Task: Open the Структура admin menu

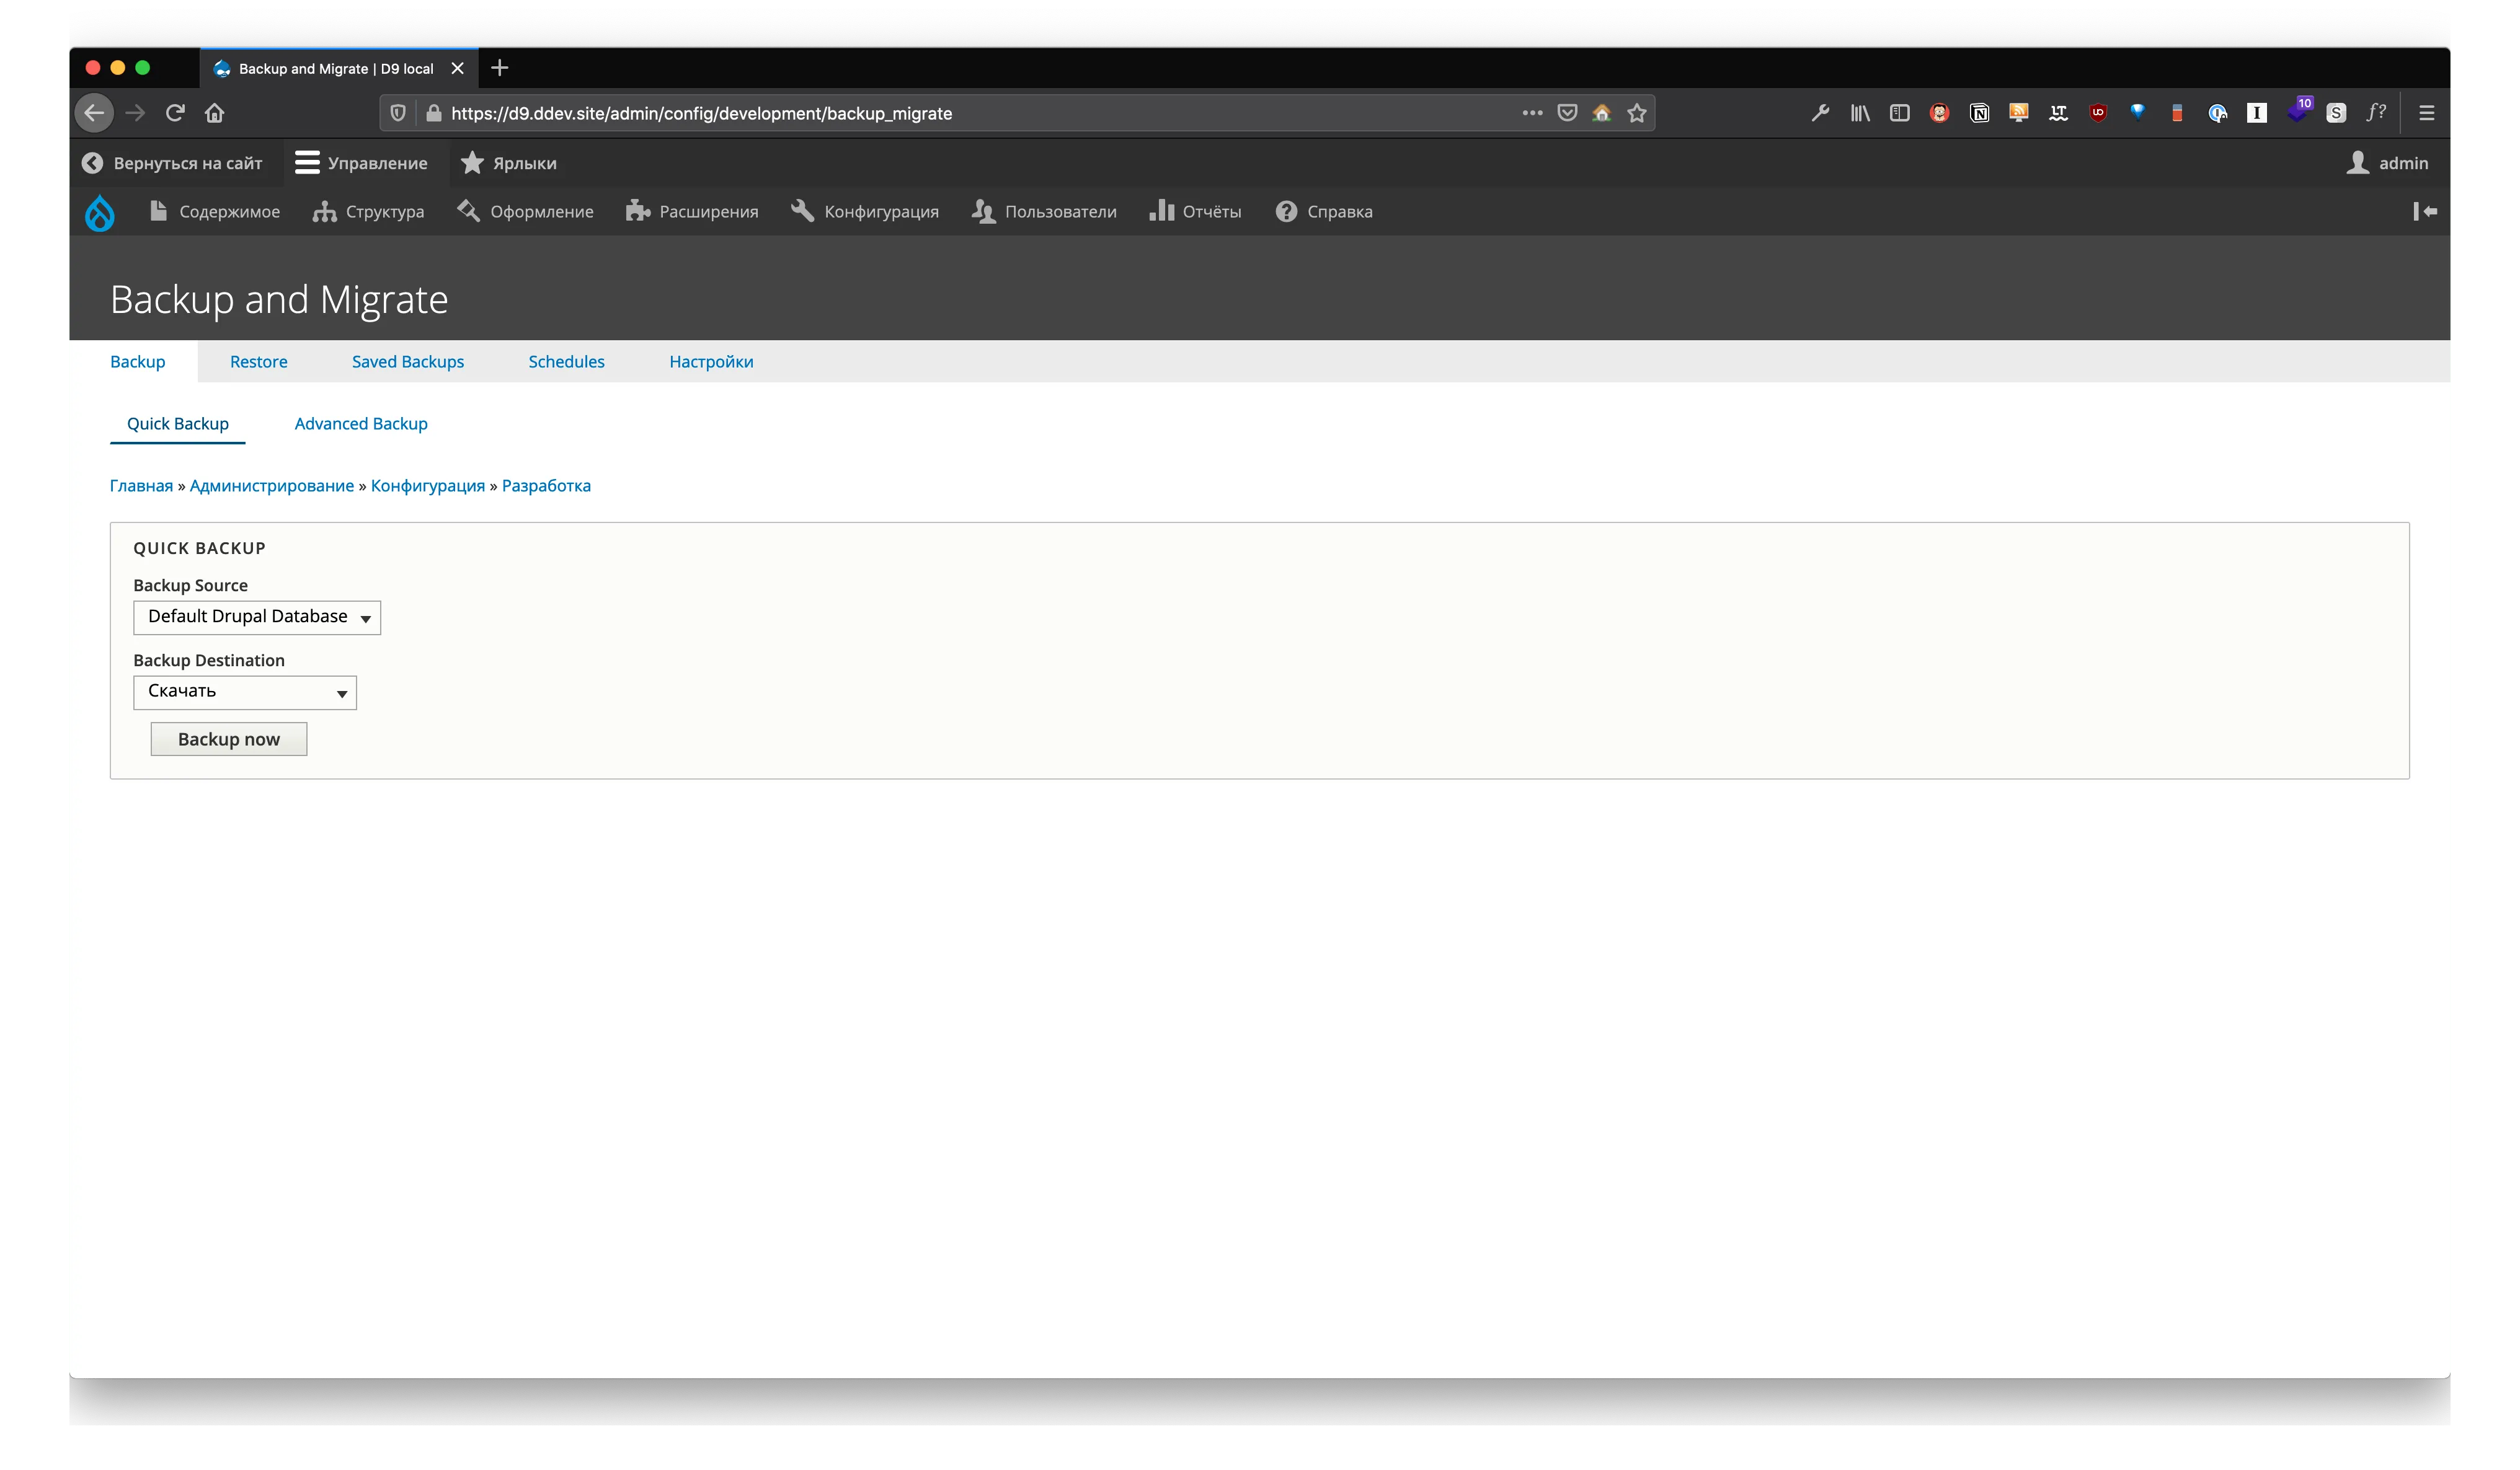Action: [368, 212]
